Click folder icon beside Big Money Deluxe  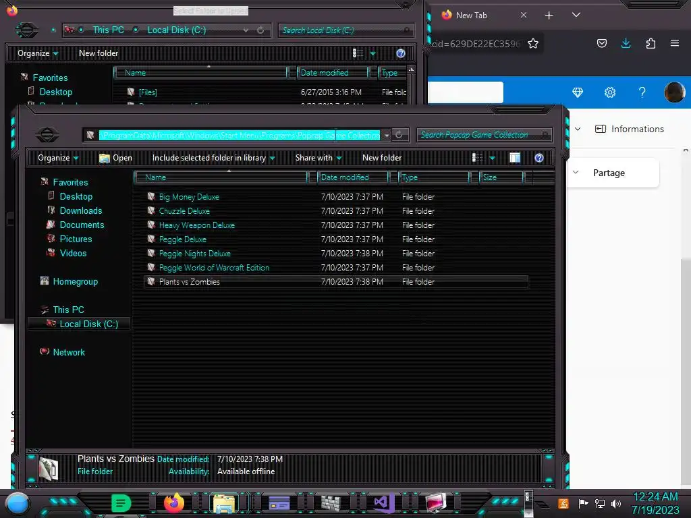151,196
